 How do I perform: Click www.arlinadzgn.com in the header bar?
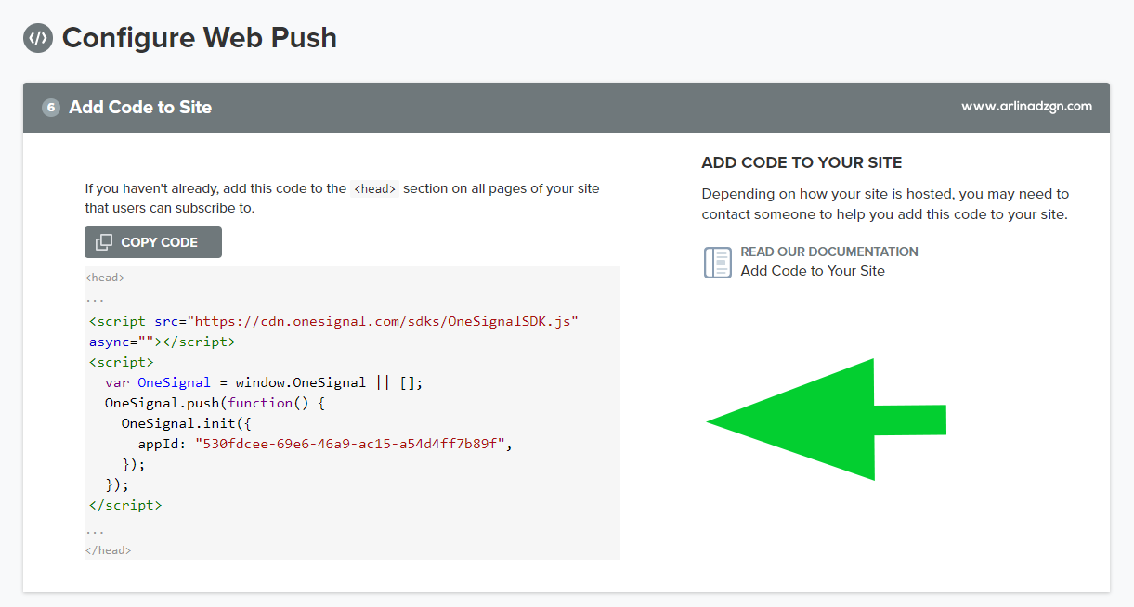point(1026,107)
